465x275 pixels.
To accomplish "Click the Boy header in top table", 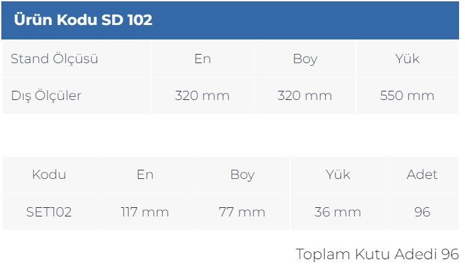I will tap(305, 59).
